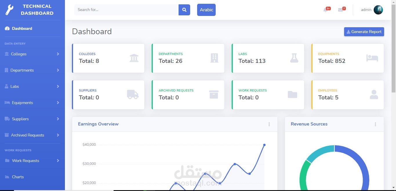The image size is (396, 191).
Task: Click the Equipments card bed icon
Action: (372, 58)
